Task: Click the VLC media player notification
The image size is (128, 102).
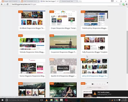Action: [110, 93]
